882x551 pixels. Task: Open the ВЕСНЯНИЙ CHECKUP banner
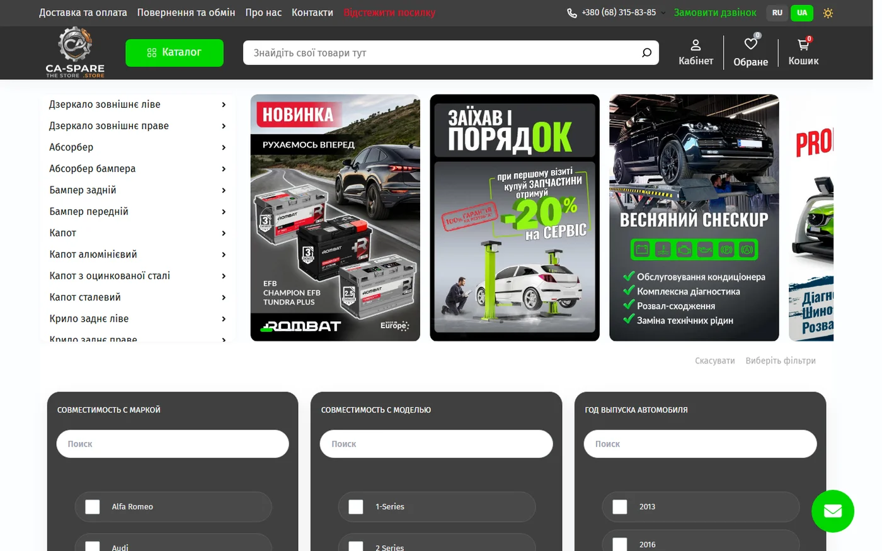pyautogui.click(x=694, y=218)
